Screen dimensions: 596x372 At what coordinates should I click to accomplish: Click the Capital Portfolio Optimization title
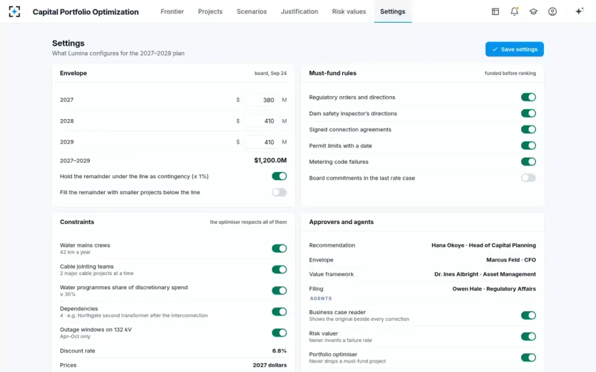tap(85, 12)
